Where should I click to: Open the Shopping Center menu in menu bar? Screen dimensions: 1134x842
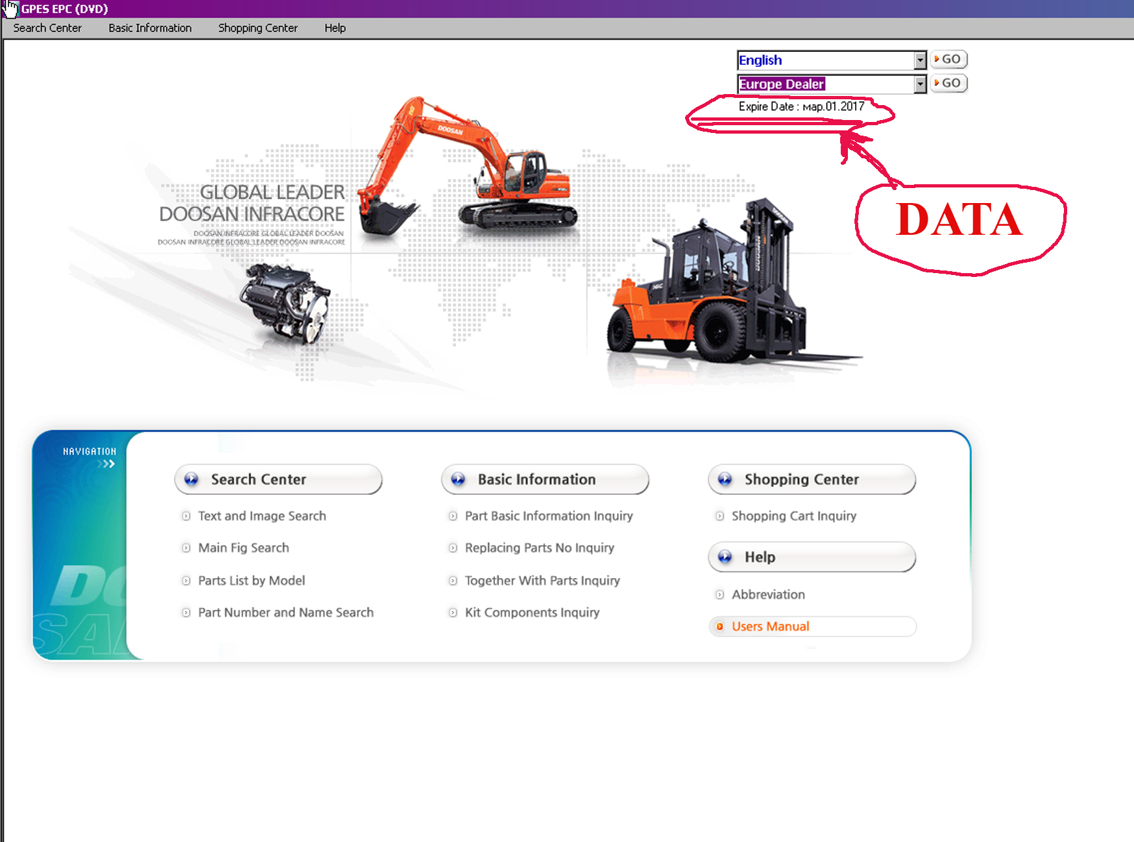point(258,28)
